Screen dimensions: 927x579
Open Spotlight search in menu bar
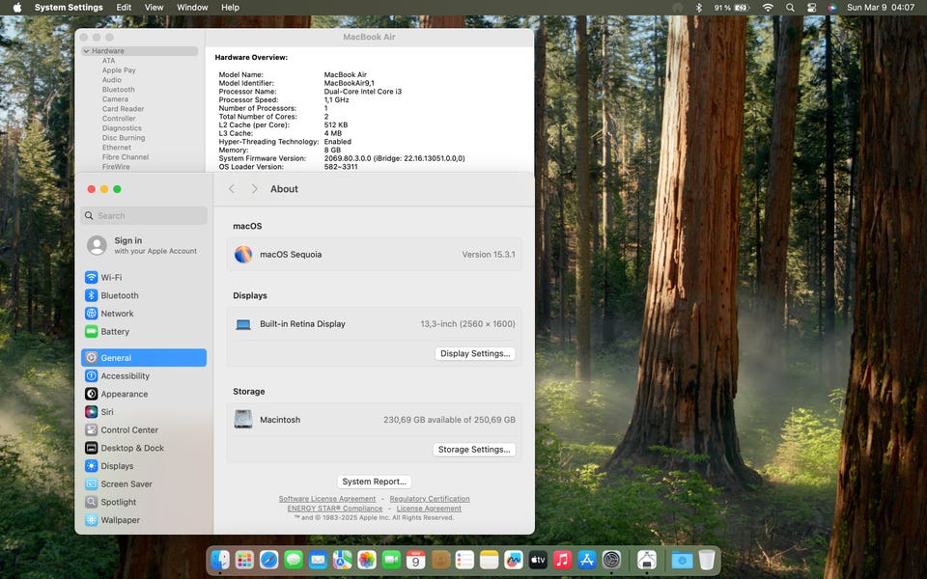(790, 8)
